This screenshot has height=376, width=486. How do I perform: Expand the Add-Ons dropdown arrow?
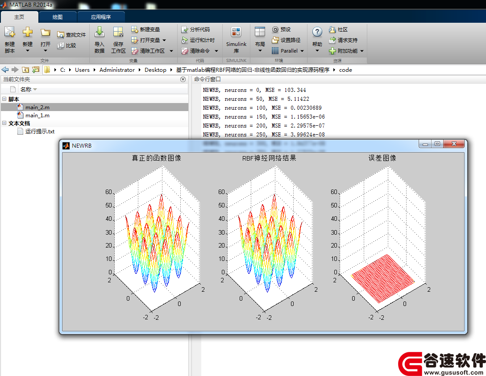361,51
